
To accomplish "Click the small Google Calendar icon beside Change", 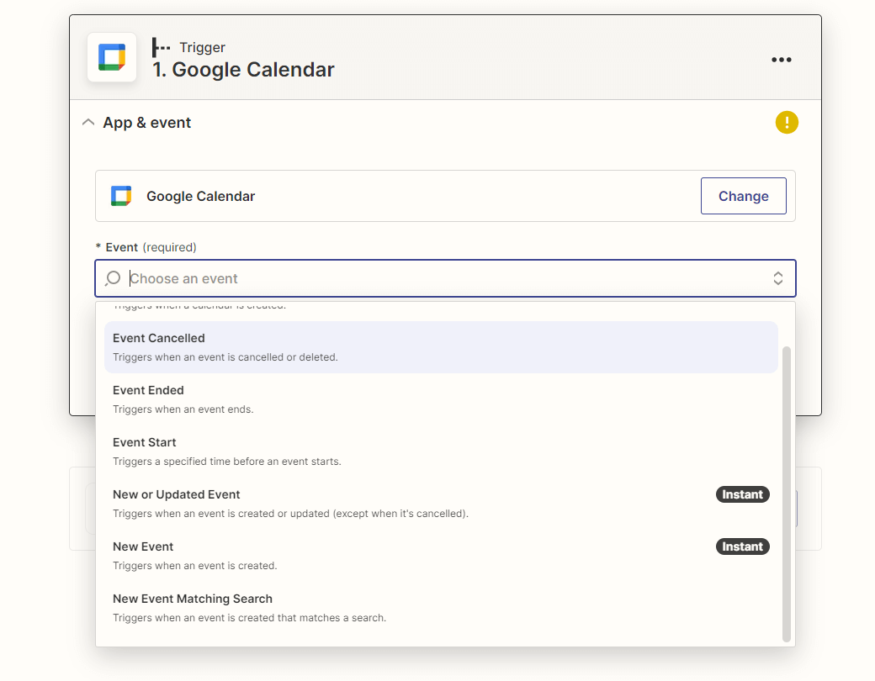I will point(121,197).
